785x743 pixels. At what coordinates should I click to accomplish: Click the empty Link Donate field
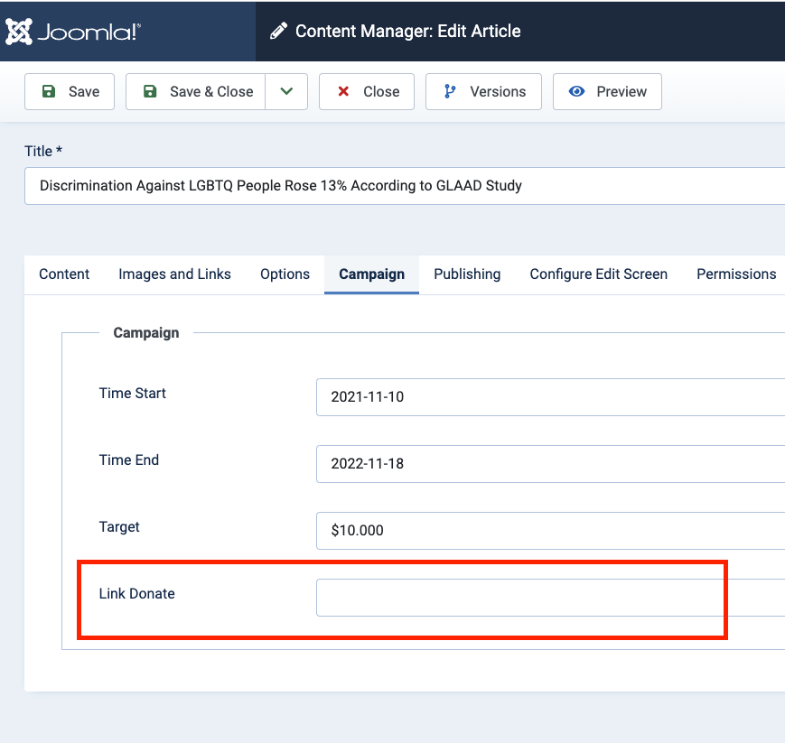549,598
